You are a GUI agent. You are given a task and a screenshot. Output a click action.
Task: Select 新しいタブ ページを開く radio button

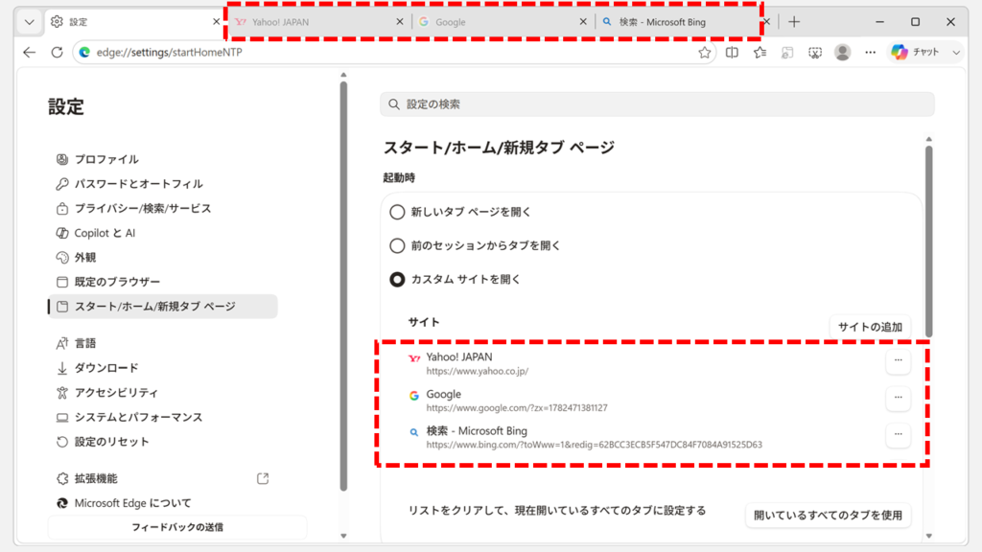coord(397,212)
